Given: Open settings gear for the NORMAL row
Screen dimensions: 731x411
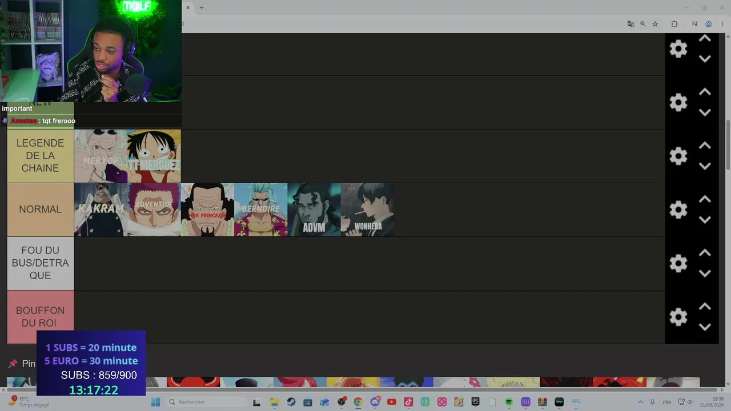Looking at the screenshot, I should 678,209.
